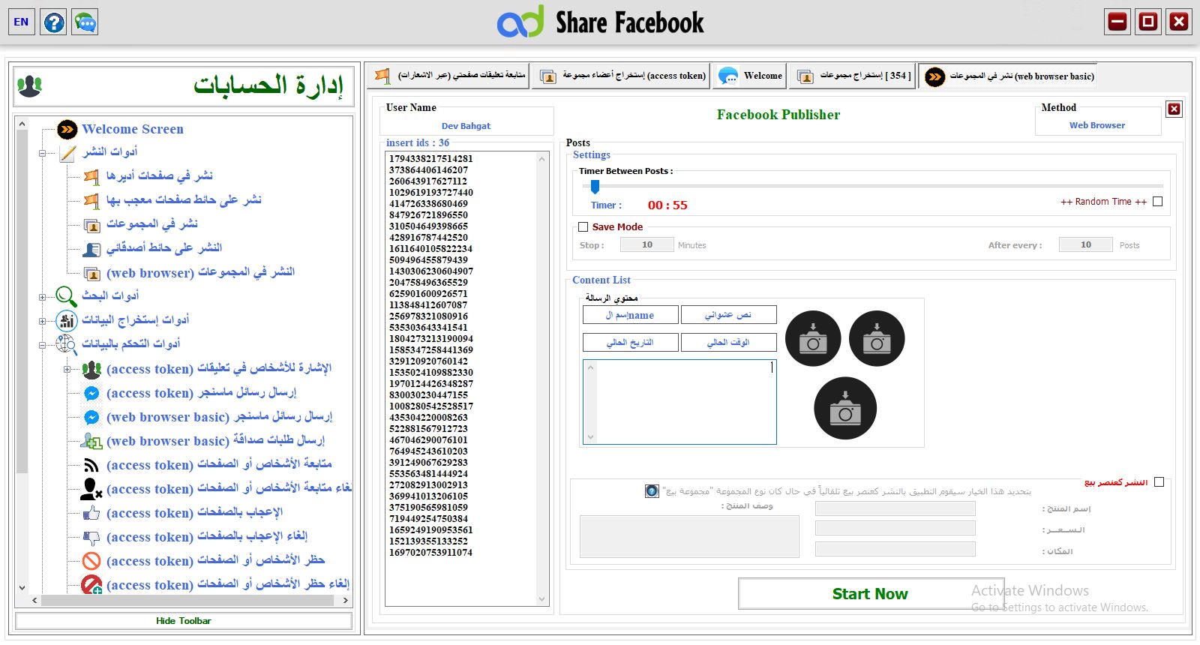Click the product name input field
1200x645 pixels.
[x=895, y=508]
